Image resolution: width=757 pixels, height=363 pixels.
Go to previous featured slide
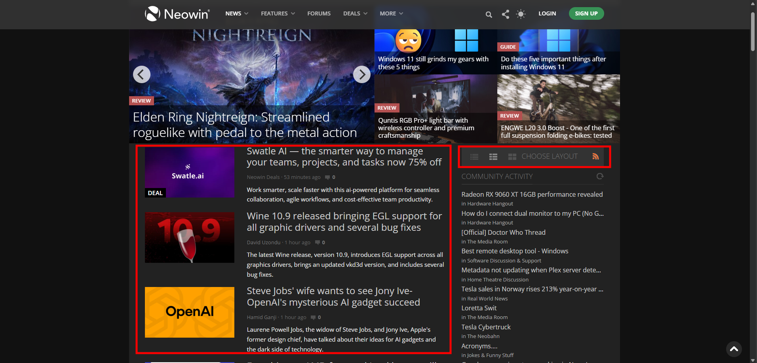(141, 74)
